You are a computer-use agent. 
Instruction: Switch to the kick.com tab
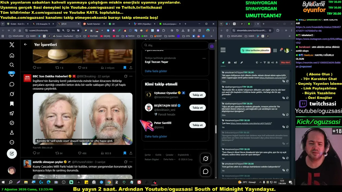170,24
